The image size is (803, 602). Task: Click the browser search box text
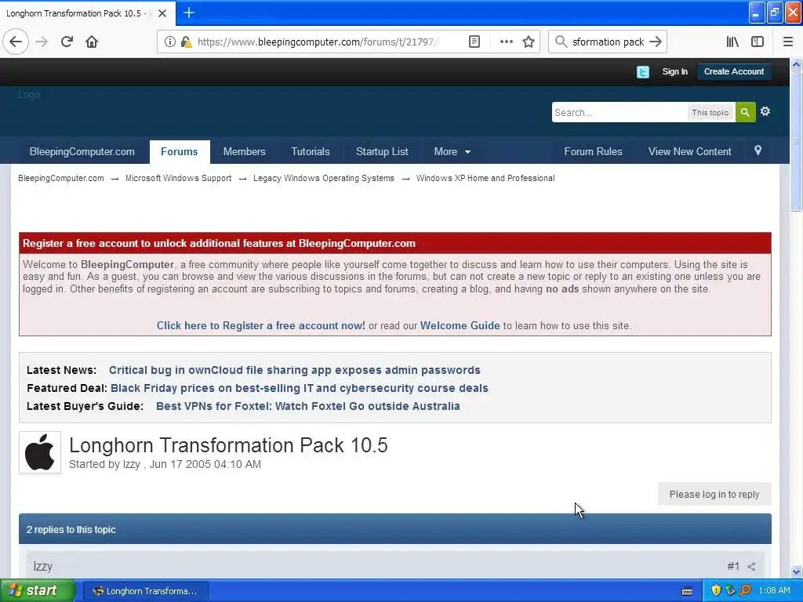point(608,42)
